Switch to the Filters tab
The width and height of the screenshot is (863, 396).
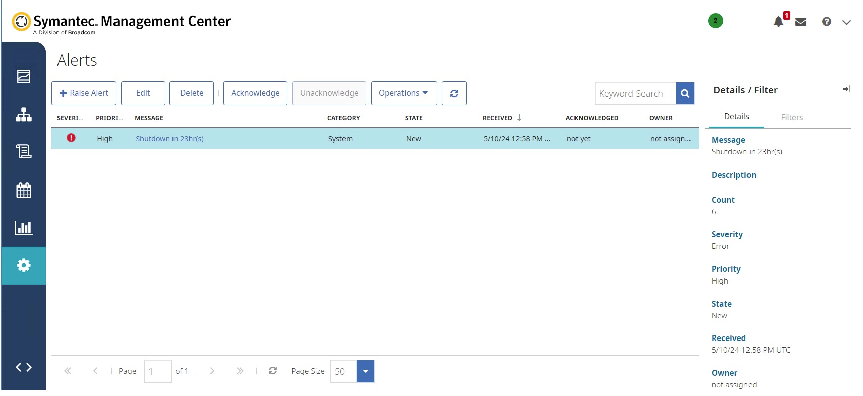tap(792, 117)
